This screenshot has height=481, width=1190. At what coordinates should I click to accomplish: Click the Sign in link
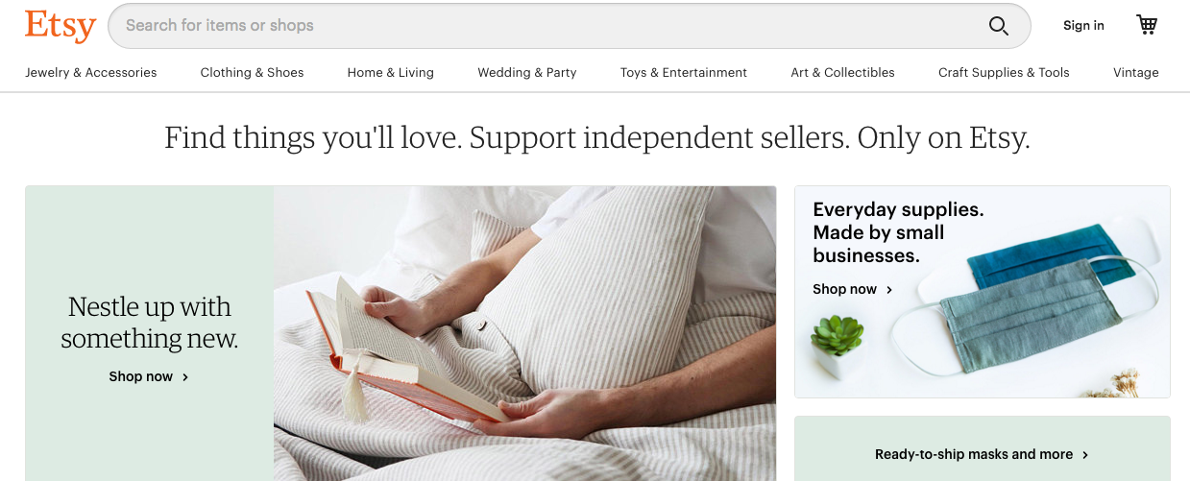[x=1083, y=26]
